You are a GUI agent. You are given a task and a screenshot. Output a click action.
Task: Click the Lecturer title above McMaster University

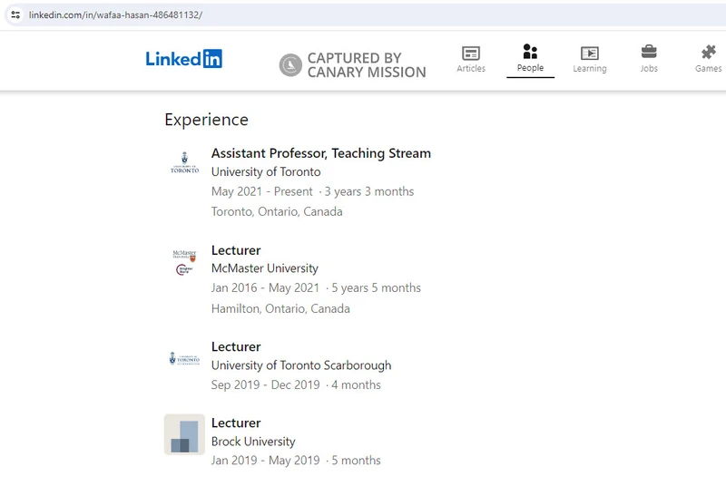(x=236, y=250)
